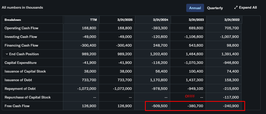Click the Investing Cash Flow row label
The image size is (266, 114).
[x=21, y=37]
